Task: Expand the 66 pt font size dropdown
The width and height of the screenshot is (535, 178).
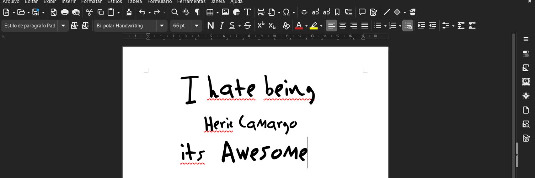Action: coord(197,26)
